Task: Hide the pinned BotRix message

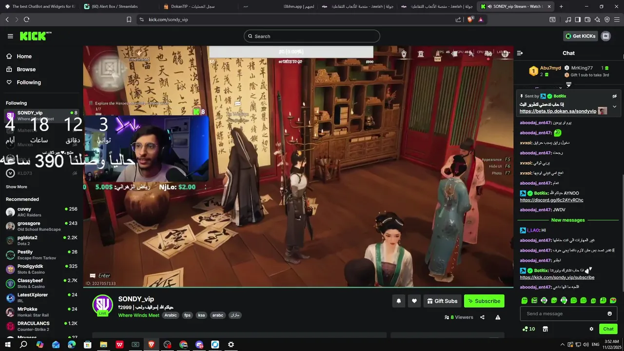Action: [x=614, y=96]
